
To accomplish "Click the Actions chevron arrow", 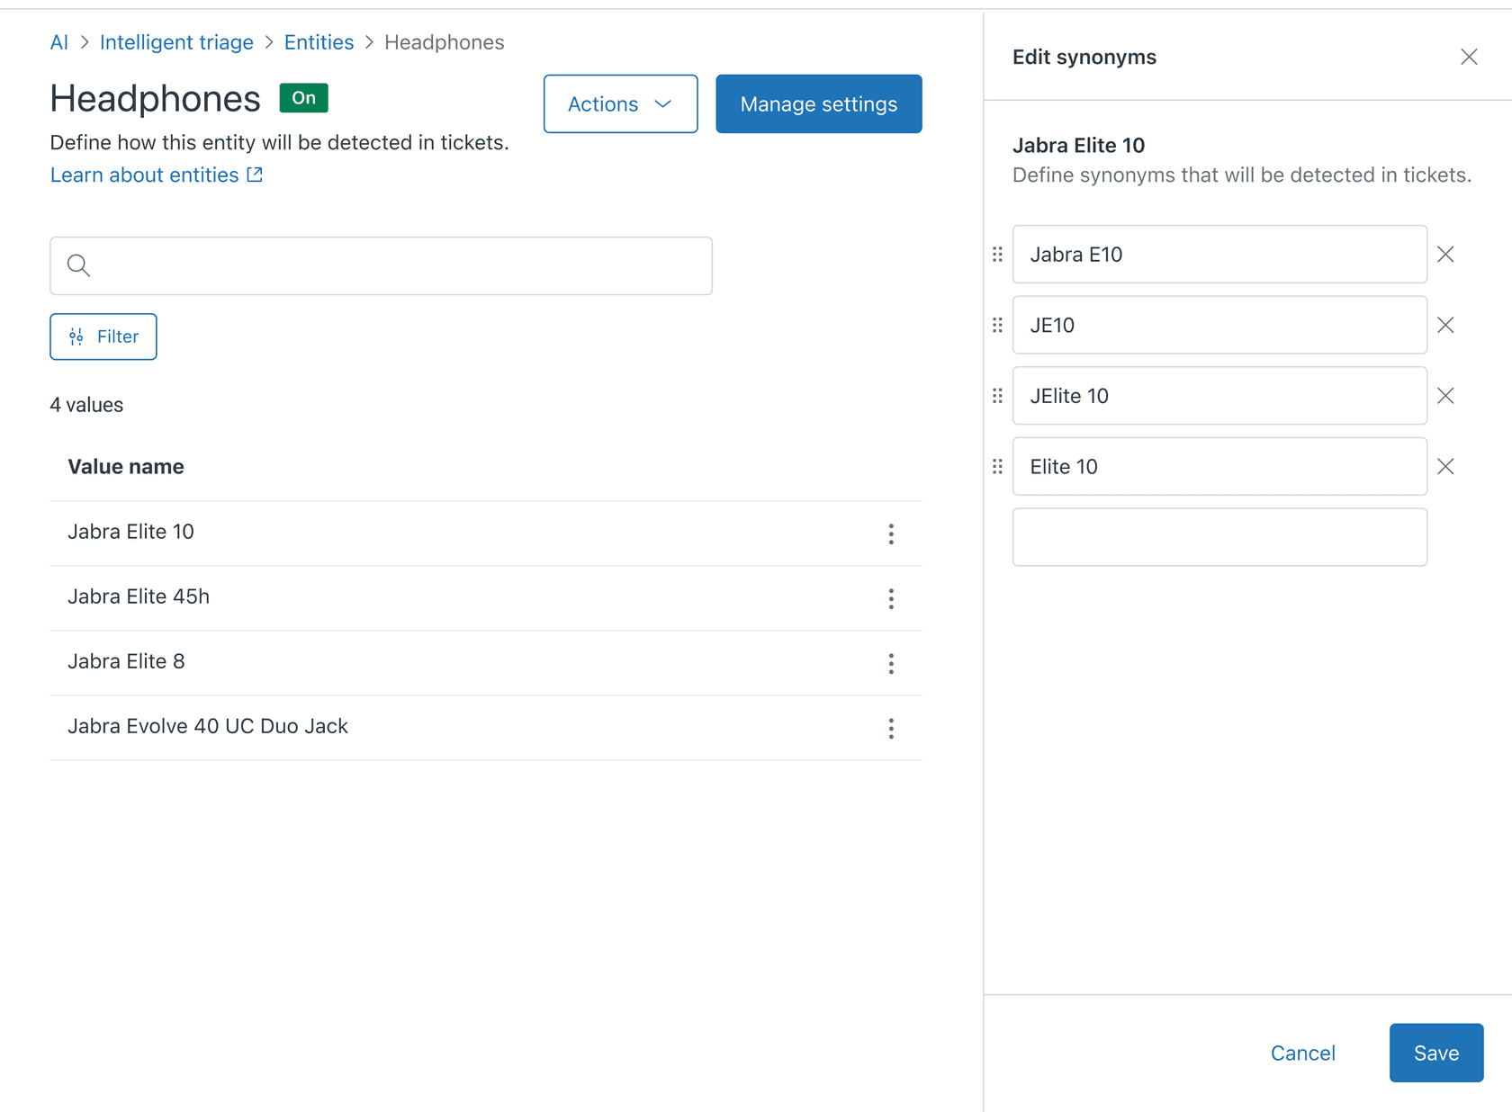I will (663, 103).
